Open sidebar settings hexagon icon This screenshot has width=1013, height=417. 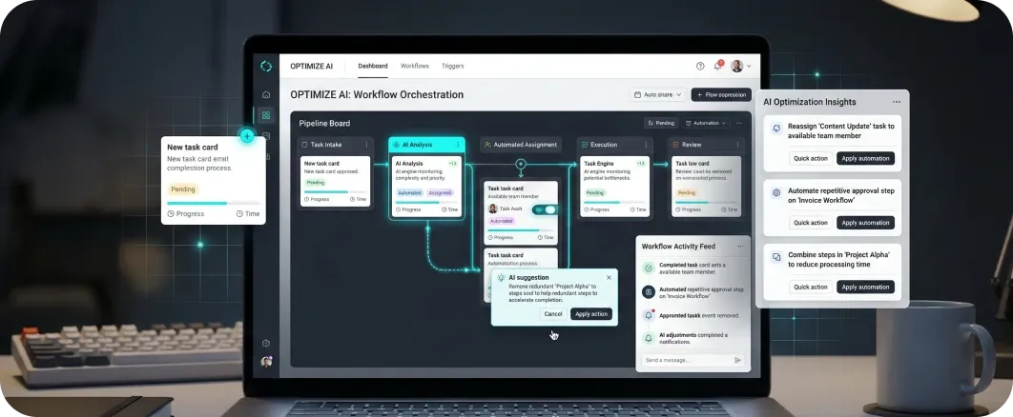pos(266,343)
